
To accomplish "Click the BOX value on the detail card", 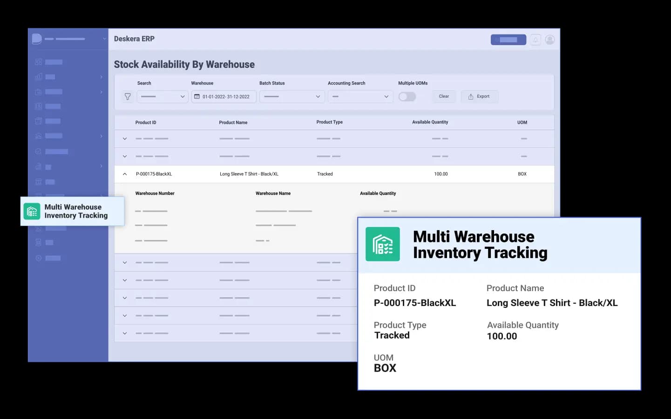I will pos(385,368).
